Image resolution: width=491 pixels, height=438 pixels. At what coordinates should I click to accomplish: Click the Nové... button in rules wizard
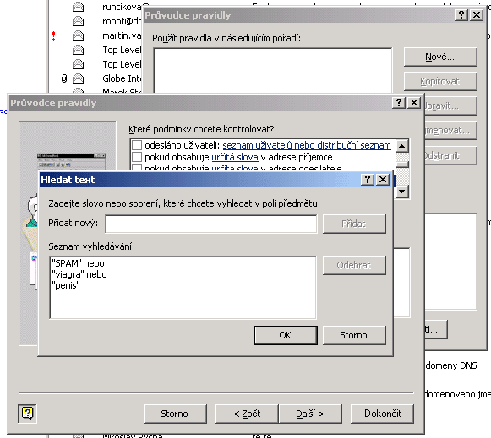click(440, 57)
